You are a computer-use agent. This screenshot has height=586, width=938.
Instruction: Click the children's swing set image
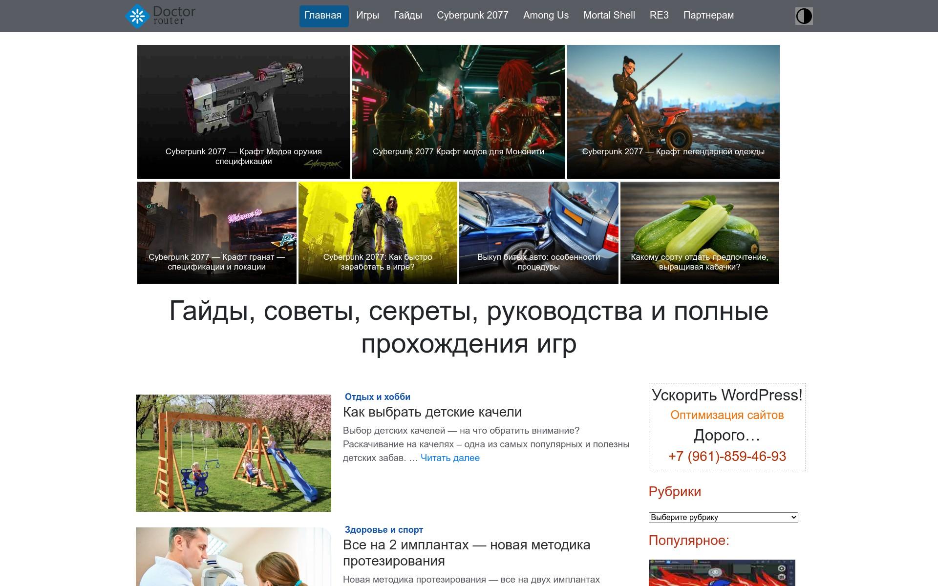[x=234, y=453]
